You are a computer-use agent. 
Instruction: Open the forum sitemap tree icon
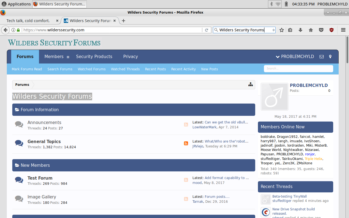pos(251,84)
